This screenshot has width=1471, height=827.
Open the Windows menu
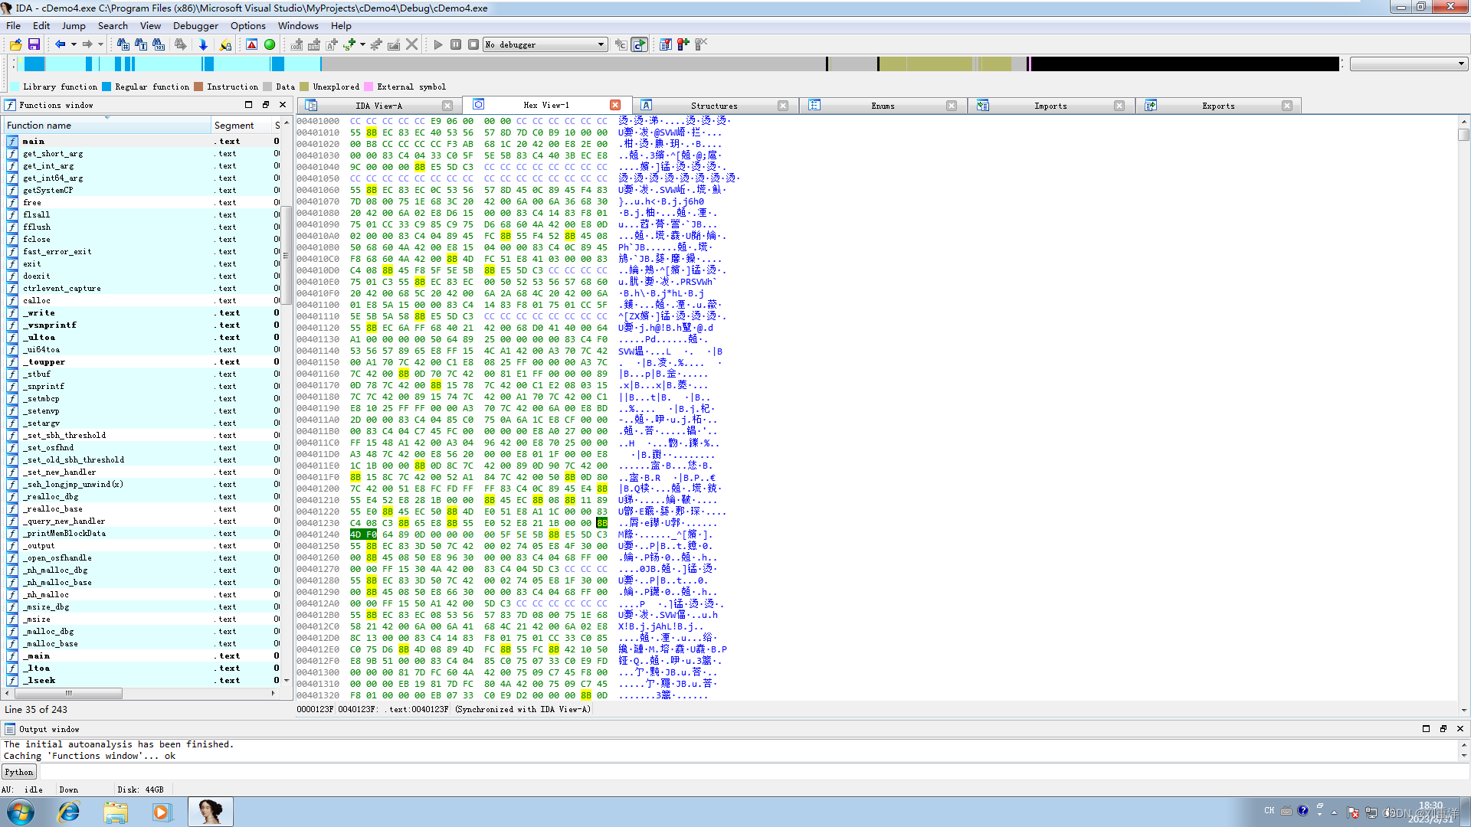298,25
